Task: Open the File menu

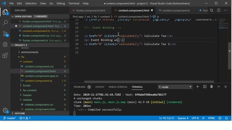Action: point(11,3)
